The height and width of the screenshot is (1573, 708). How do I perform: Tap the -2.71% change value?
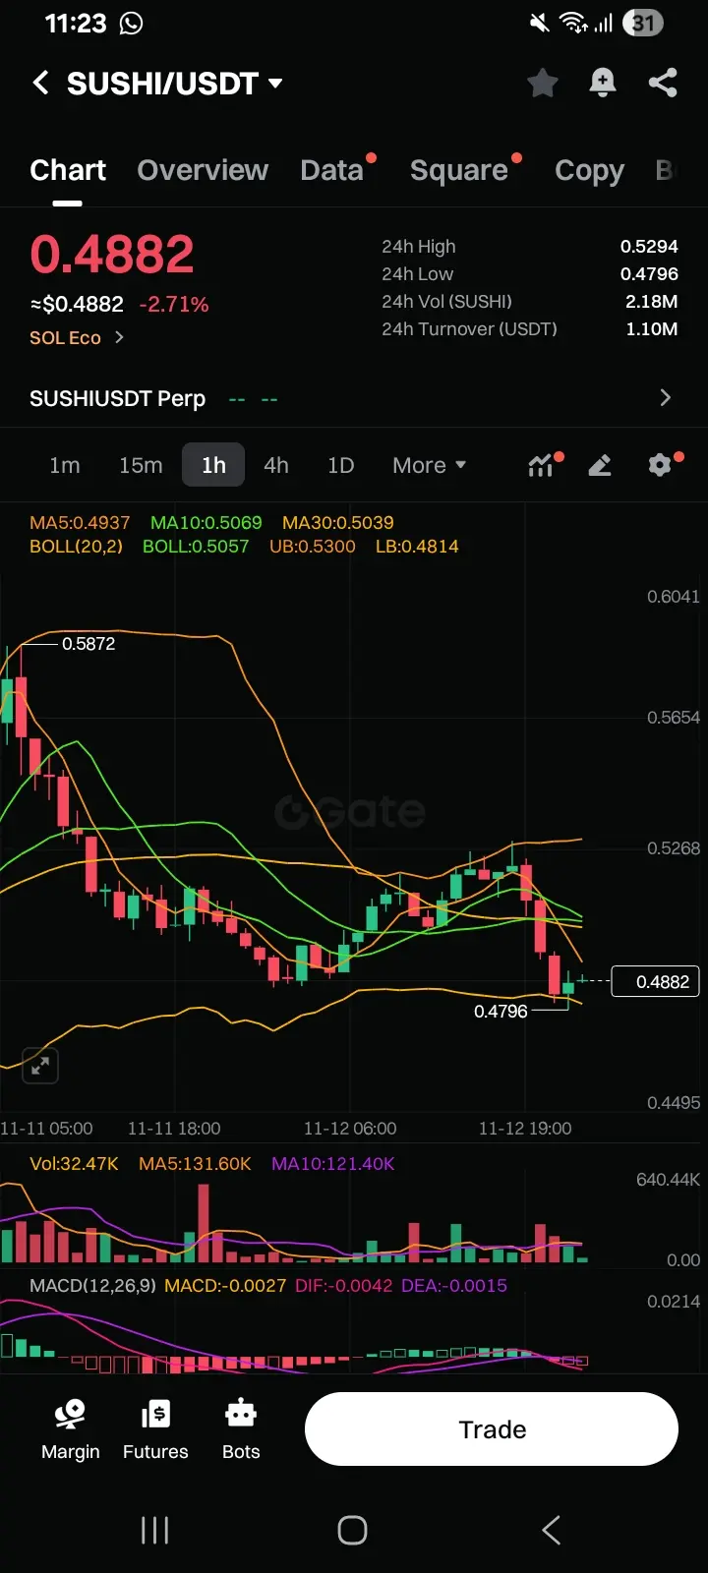[174, 305]
